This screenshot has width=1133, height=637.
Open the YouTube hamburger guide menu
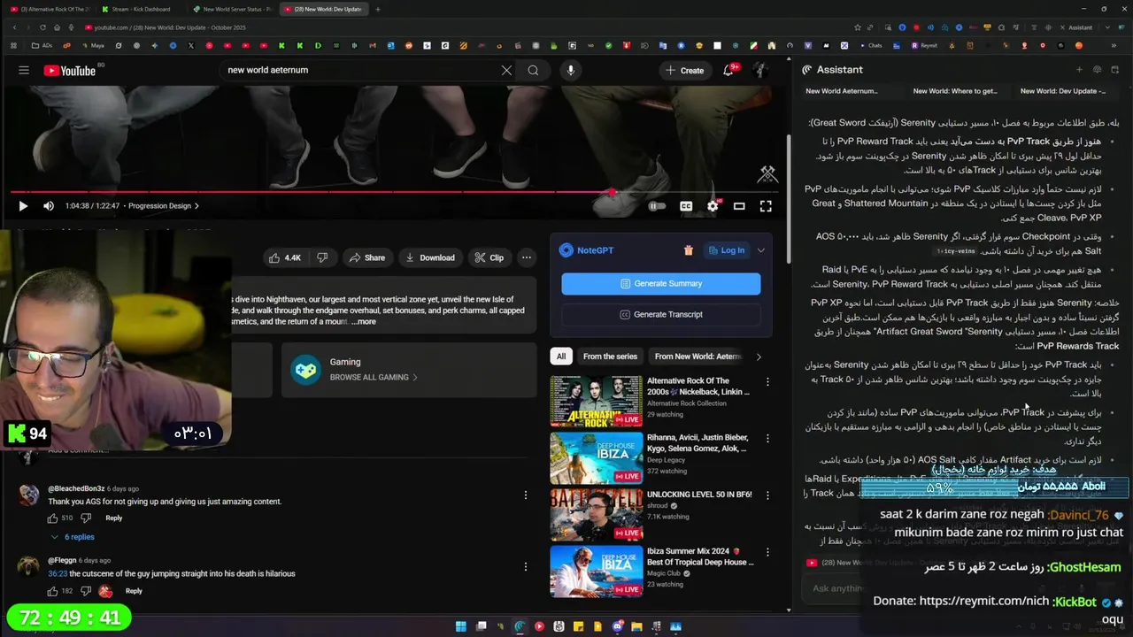[x=24, y=70]
